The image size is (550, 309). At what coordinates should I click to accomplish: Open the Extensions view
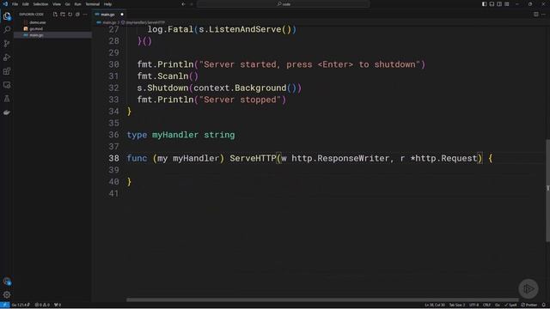7,71
